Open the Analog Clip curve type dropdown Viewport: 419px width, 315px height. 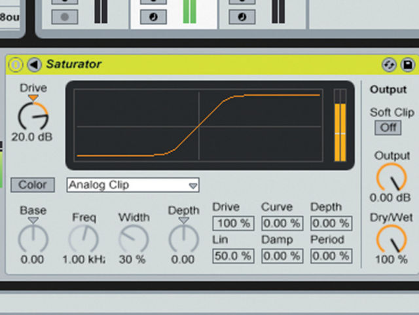coord(133,185)
